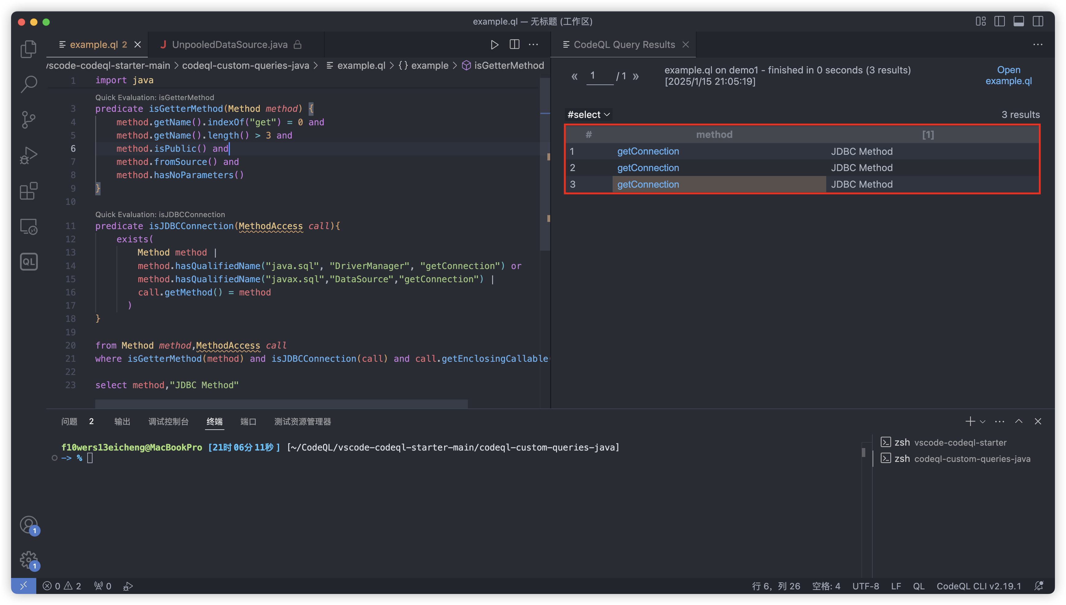Open the terminal panel ellipsis menu
Screen dimensions: 1066x605
pyautogui.click(x=1000, y=421)
